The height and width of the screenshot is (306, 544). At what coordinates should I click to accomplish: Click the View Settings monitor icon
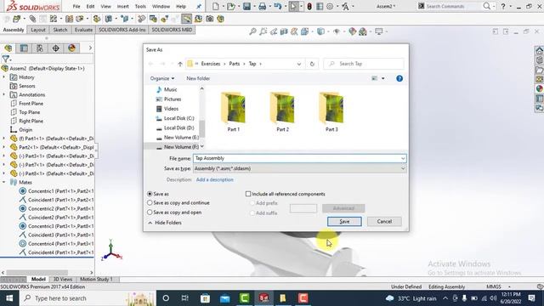pos(379,31)
